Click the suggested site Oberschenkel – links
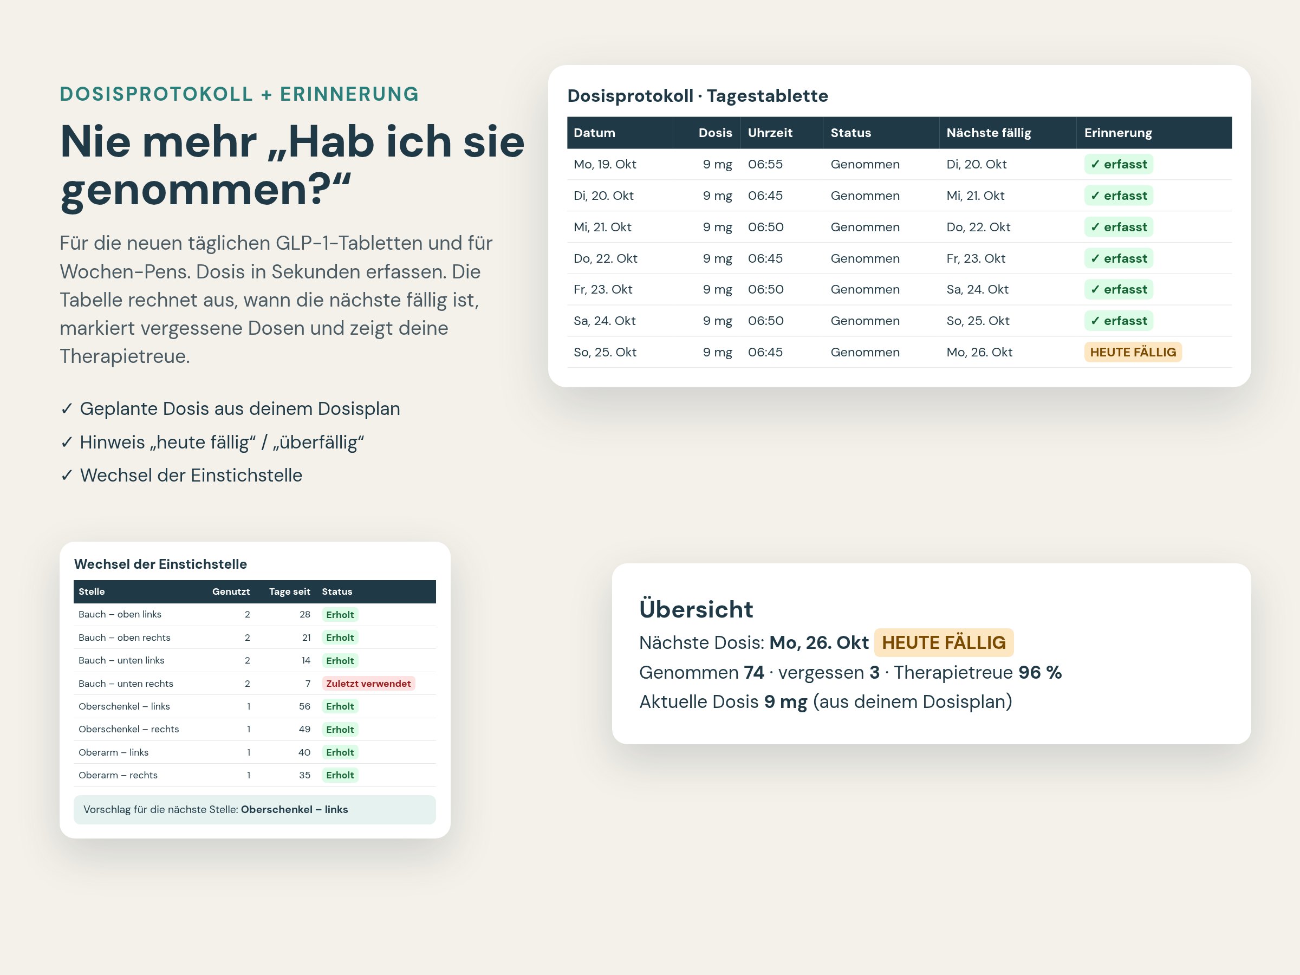The height and width of the screenshot is (975, 1300). tap(295, 810)
